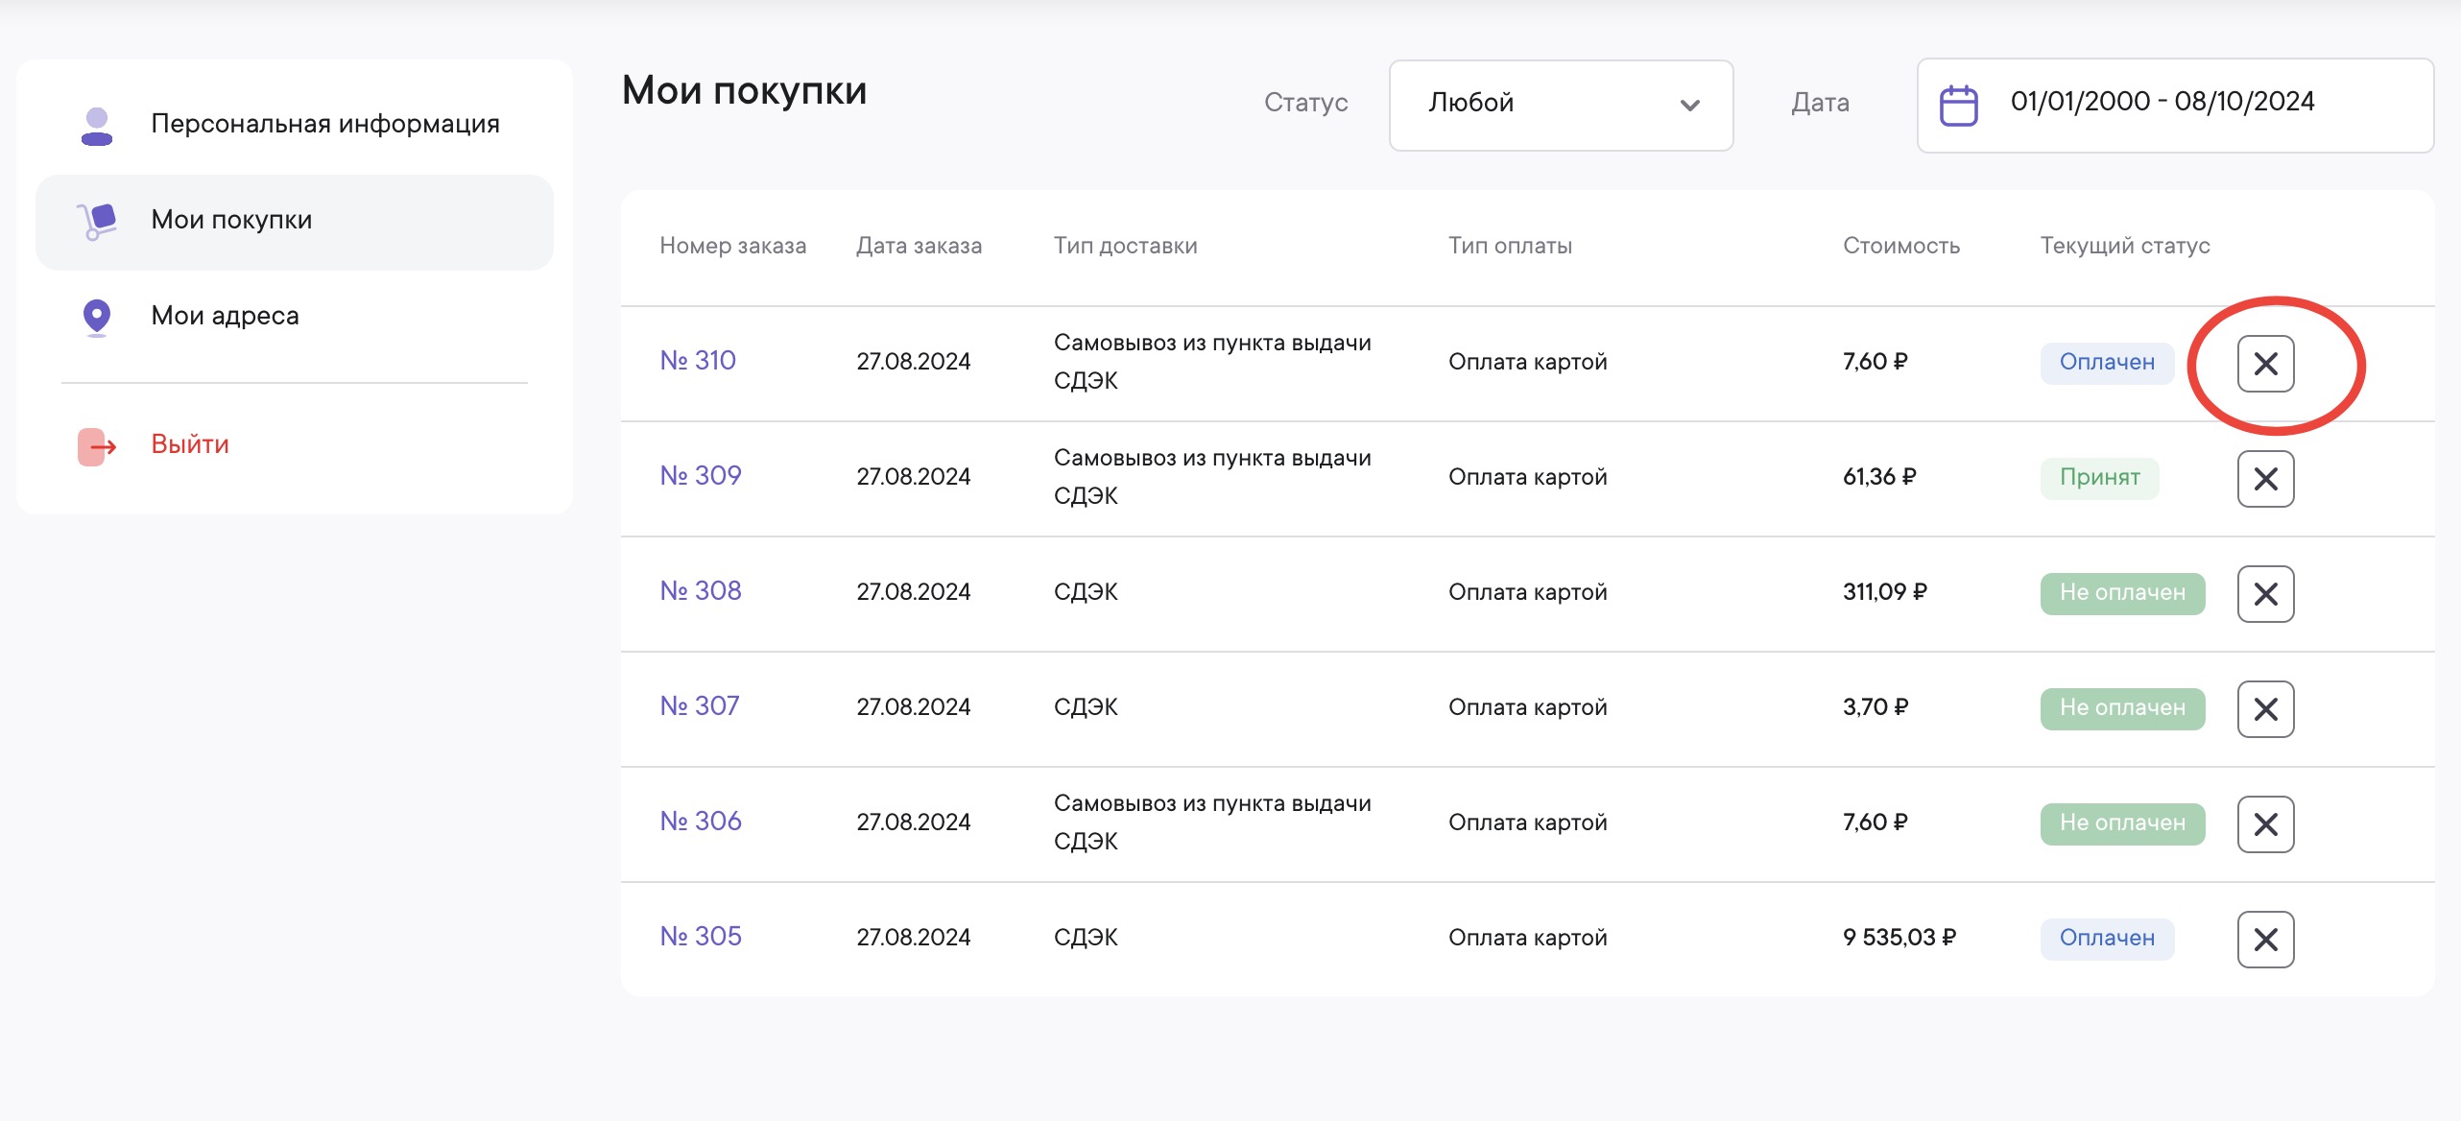Click the chevron arrow in the status dropdown

pyautogui.click(x=1689, y=106)
